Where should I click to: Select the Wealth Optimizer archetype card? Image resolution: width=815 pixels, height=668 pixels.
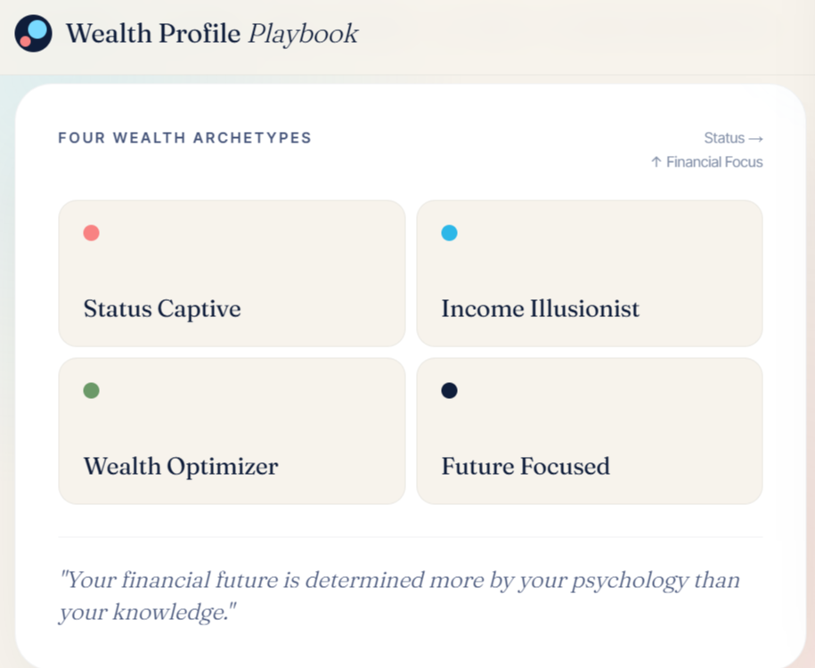click(x=232, y=431)
